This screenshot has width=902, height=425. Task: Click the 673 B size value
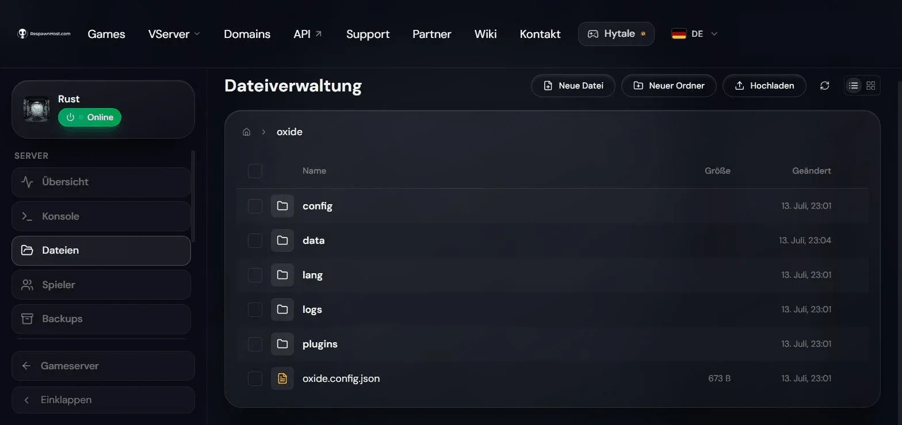coord(720,378)
